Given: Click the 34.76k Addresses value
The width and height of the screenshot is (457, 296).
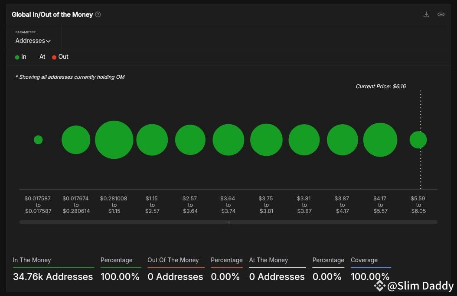Looking at the screenshot, I should click(53, 277).
